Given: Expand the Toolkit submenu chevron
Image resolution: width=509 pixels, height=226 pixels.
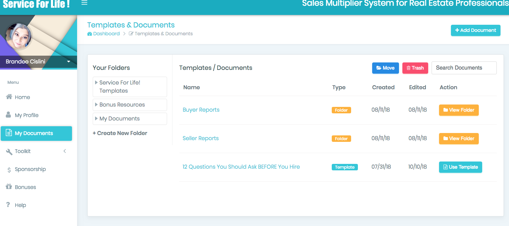Looking at the screenshot, I should tap(65, 151).
